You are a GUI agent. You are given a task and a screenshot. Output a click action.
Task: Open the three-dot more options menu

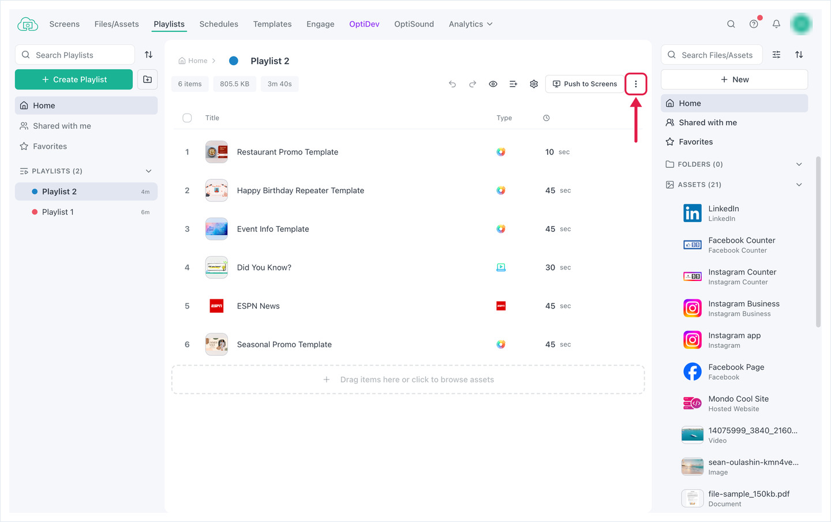click(636, 84)
